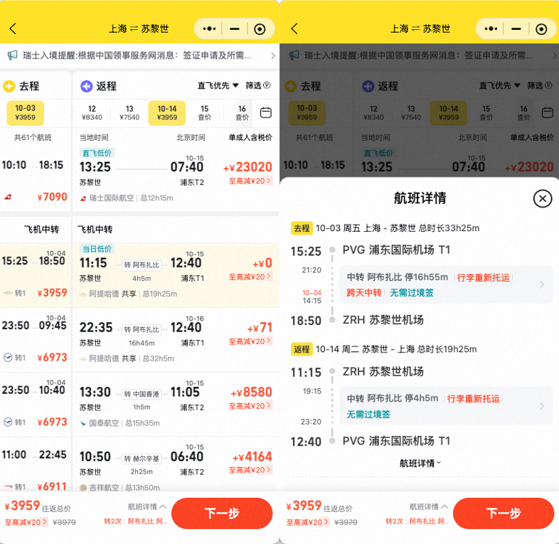The image size is (559, 544).
Task: Go back using left screen's back arrow
Action: pyautogui.click(x=13, y=28)
